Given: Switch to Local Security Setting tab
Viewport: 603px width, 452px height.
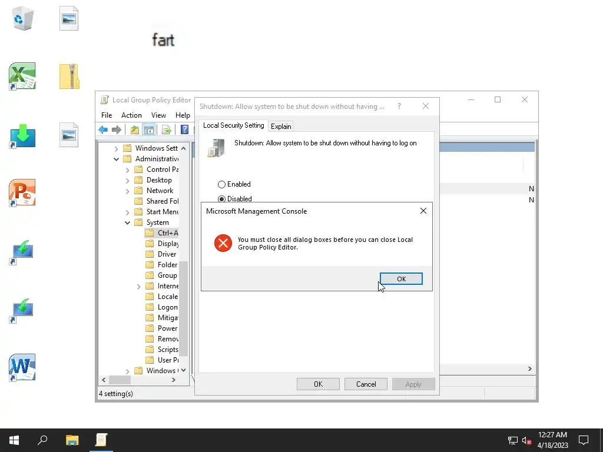Looking at the screenshot, I should click(233, 125).
